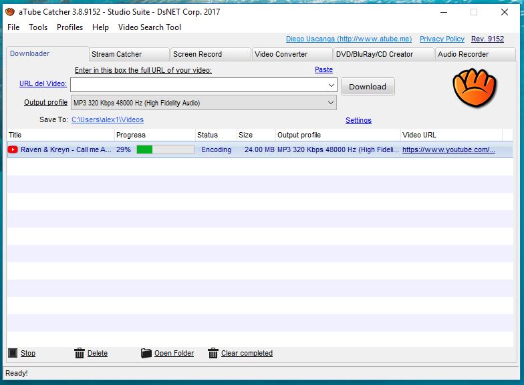Switch to the Audio Recorder tab
This screenshot has width=524, height=385.
[x=475, y=54]
